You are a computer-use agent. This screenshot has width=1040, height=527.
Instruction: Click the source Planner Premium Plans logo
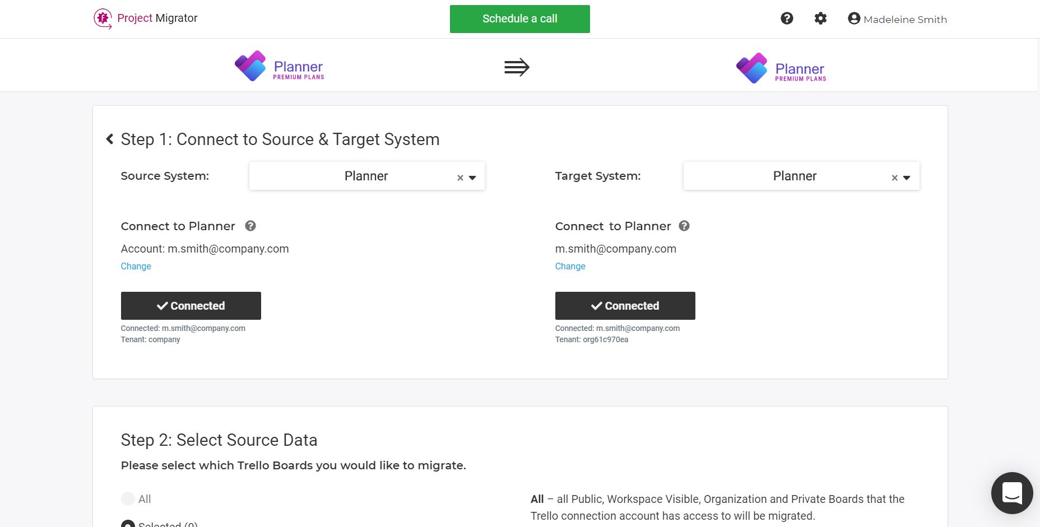point(280,66)
